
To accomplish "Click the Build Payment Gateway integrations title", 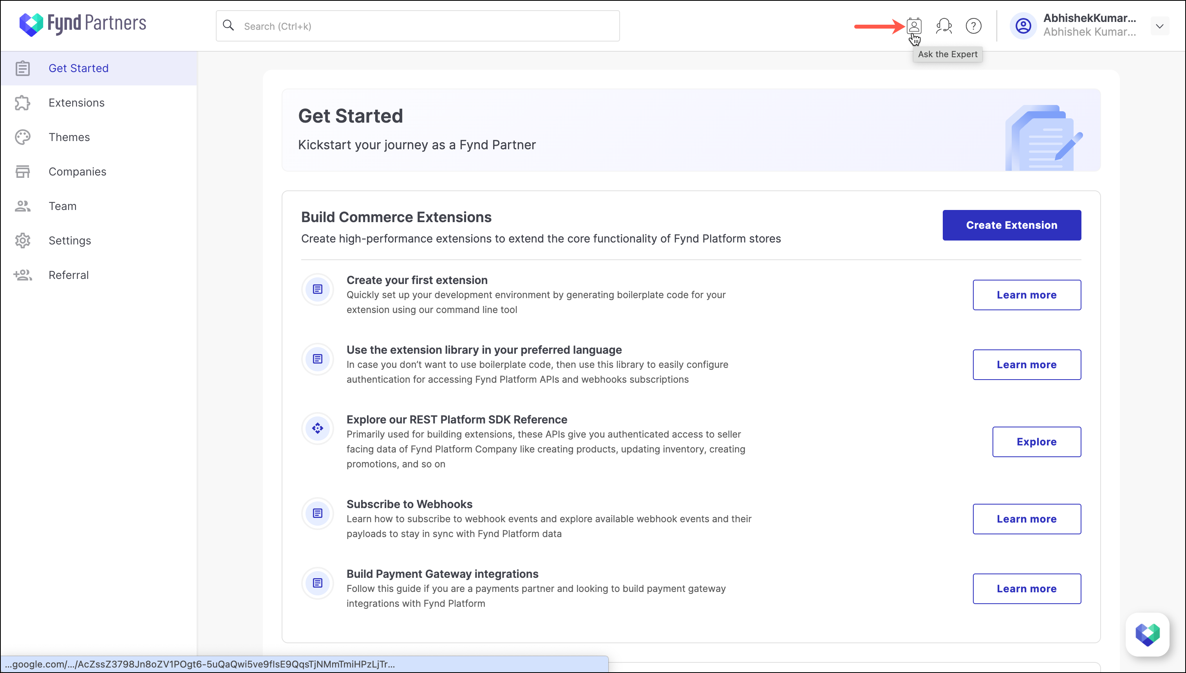I will tap(442, 573).
